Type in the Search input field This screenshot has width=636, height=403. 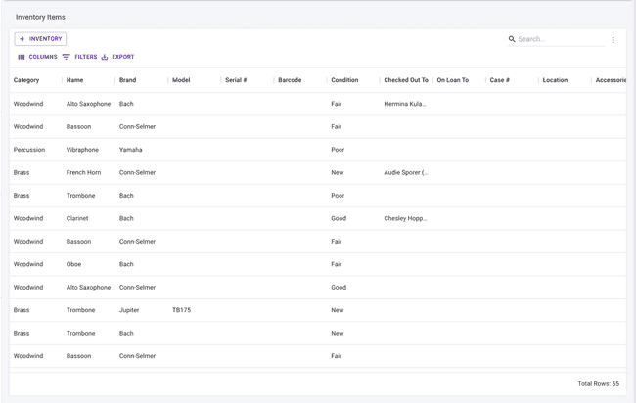558,39
